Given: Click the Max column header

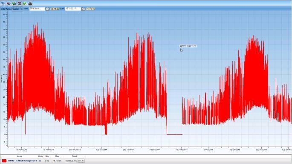Looking at the screenshot, I should (57, 156).
